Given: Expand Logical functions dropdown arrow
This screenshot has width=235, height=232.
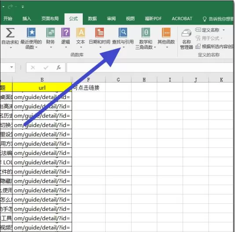Looking at the screenshot, I should tap(66, 47).
